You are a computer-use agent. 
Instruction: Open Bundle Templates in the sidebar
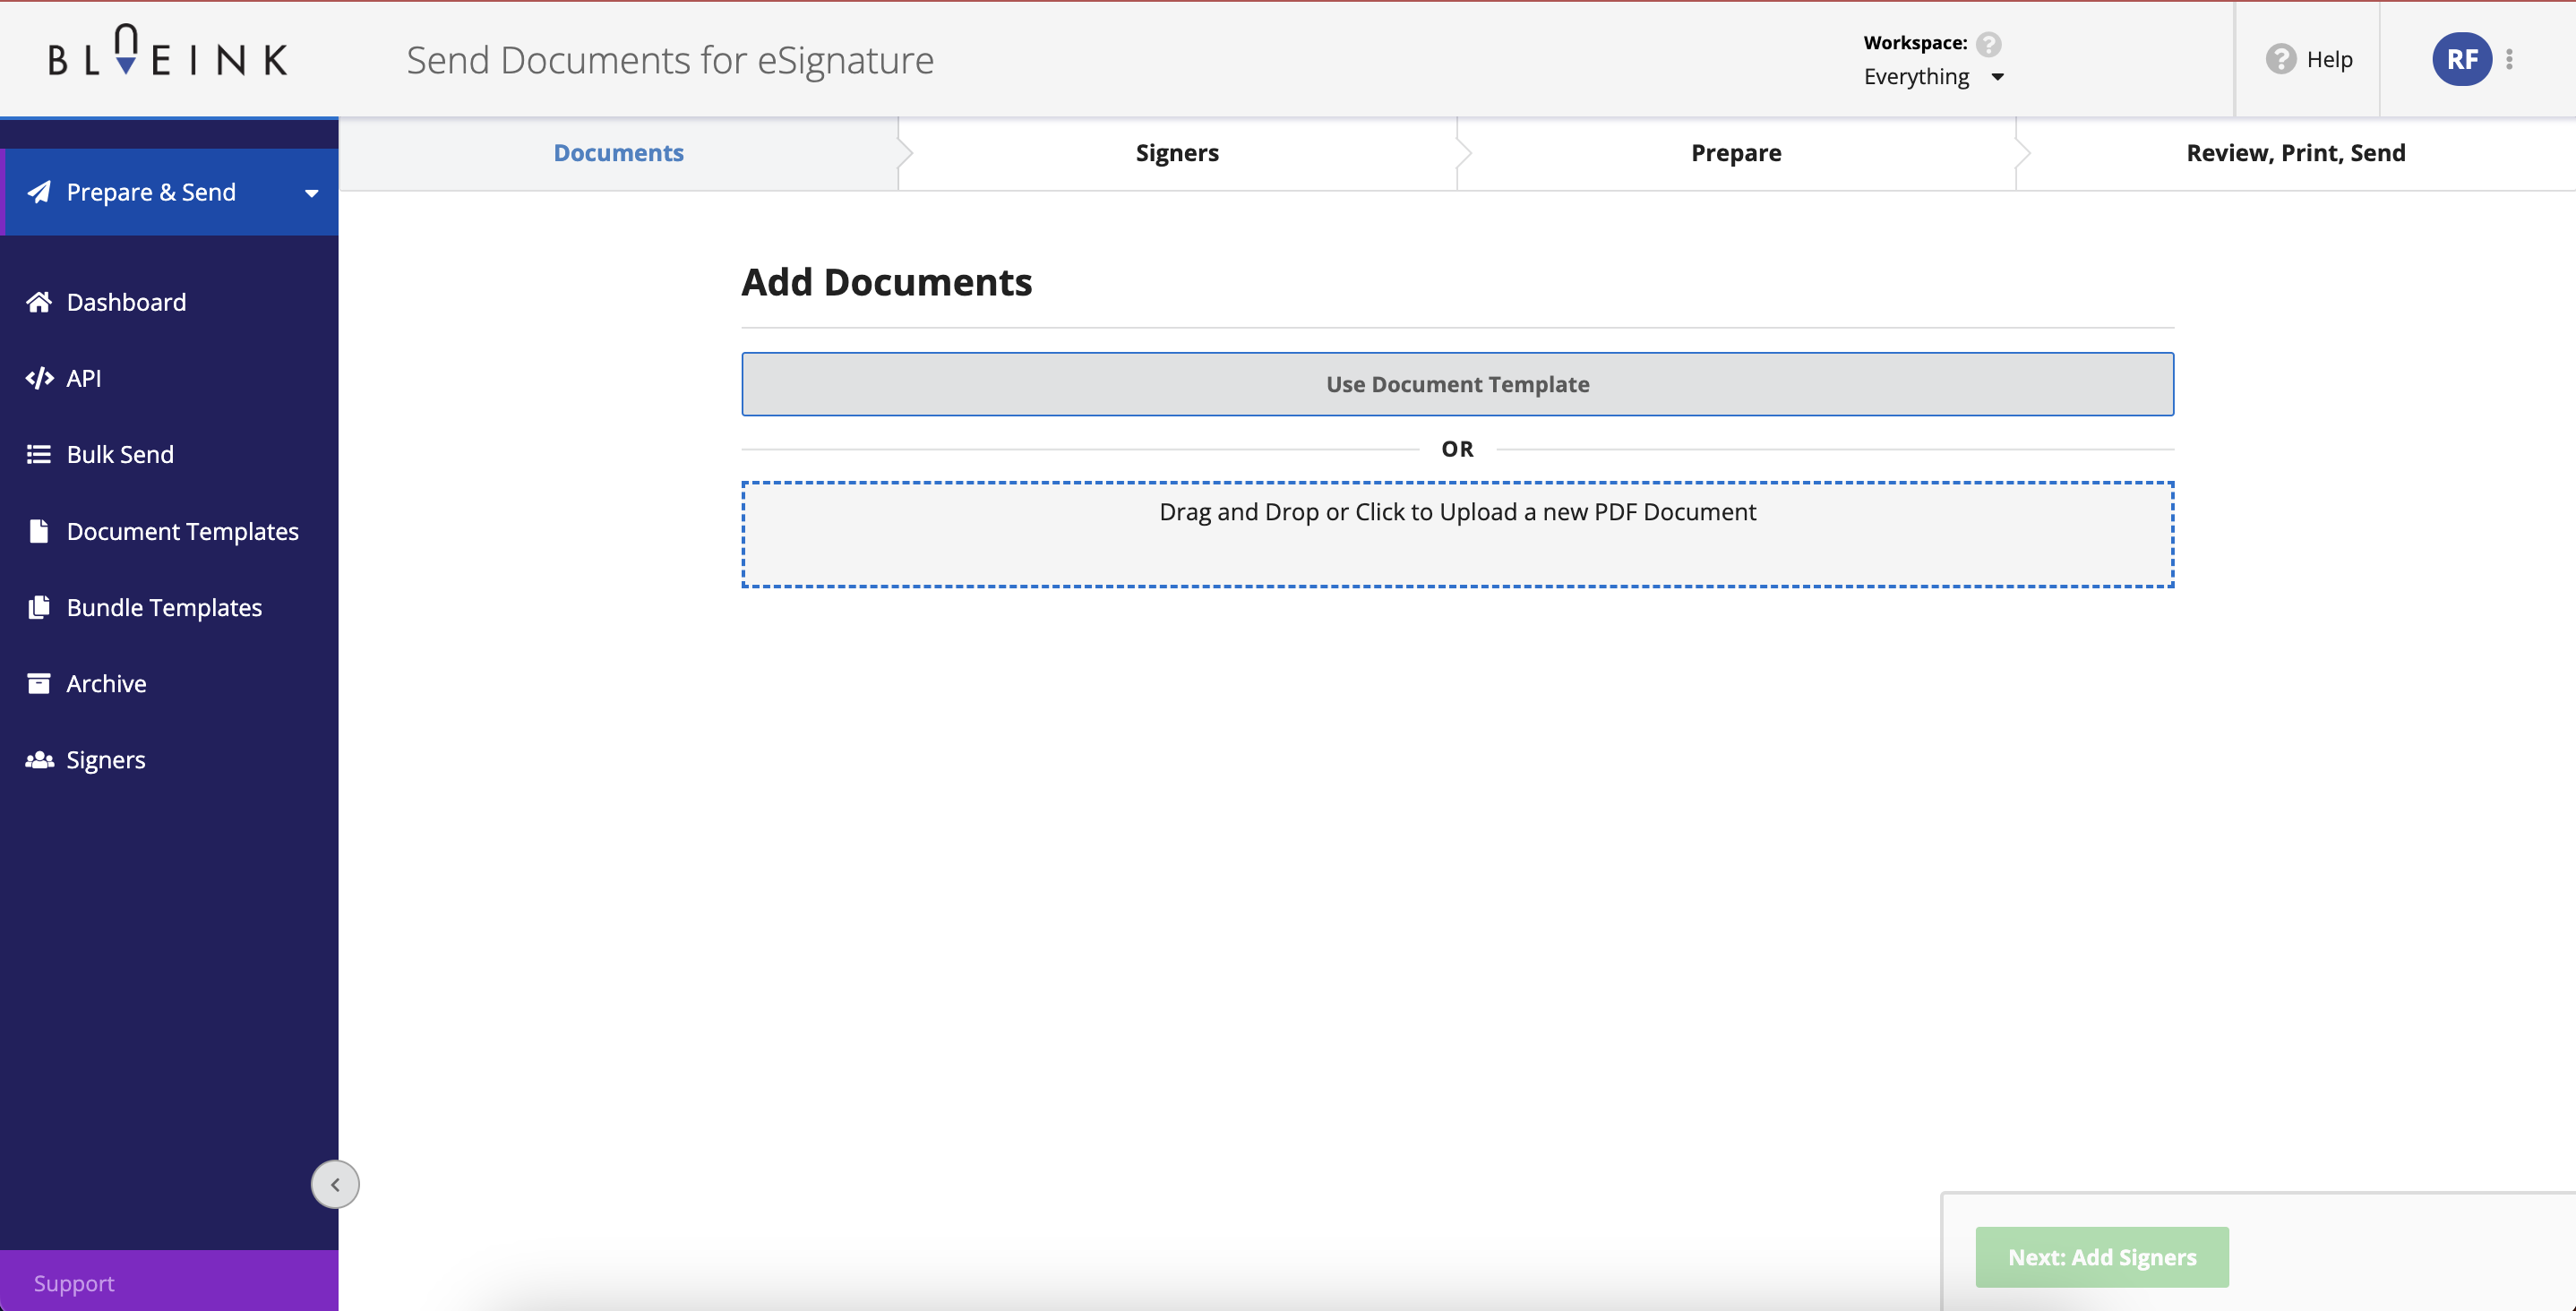(x=164, y=606)
